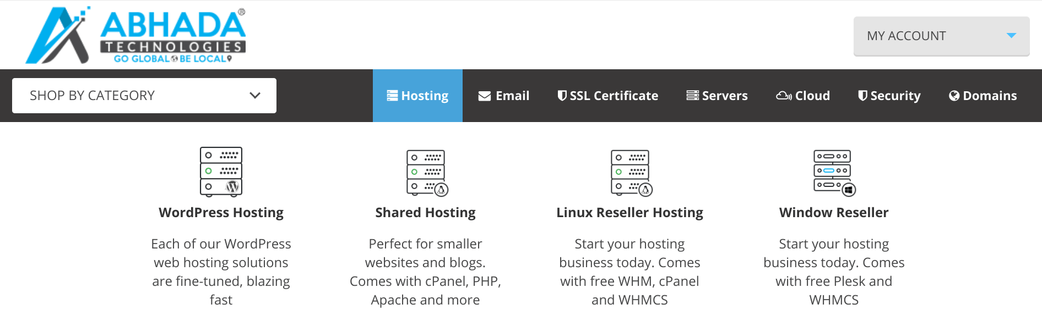Click description mentioning free WHM, cPanel and WHMCS
1042x315 pixels.
629,272
